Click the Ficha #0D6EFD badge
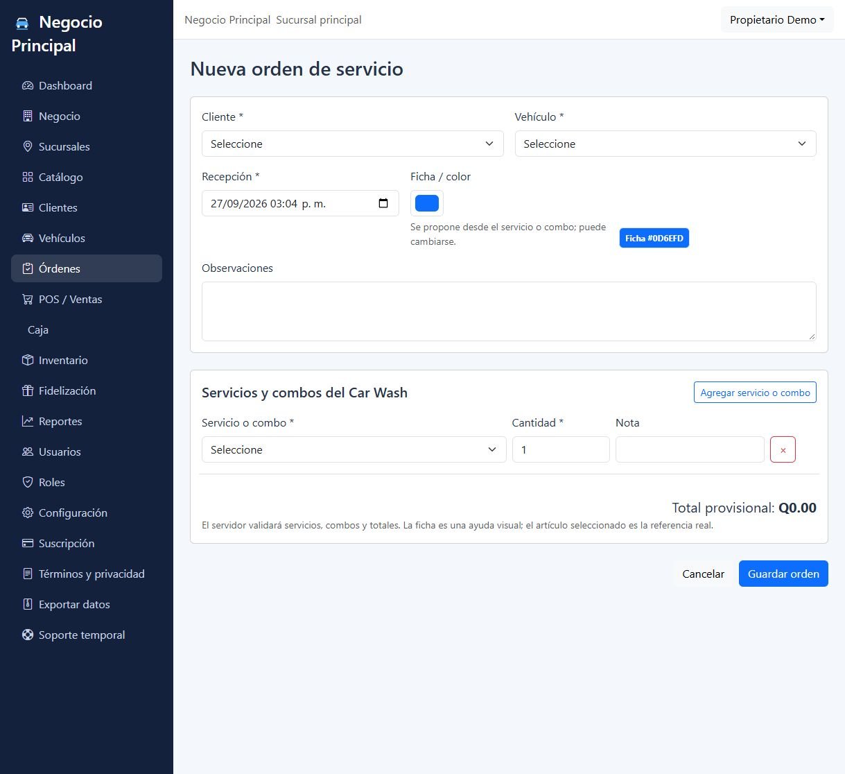 point(654,238)
